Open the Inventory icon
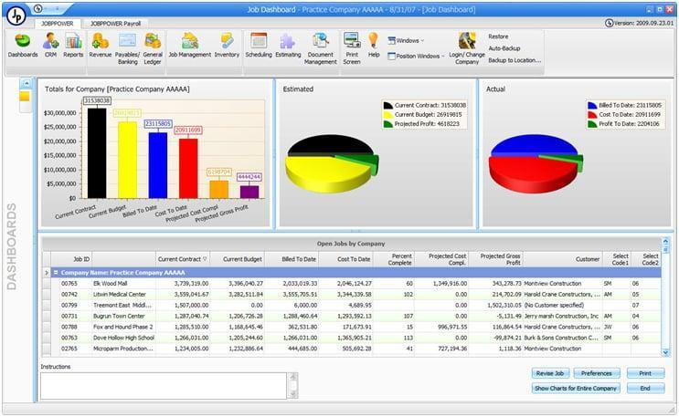This screenshot has width=679, height=417. [227, 45]
